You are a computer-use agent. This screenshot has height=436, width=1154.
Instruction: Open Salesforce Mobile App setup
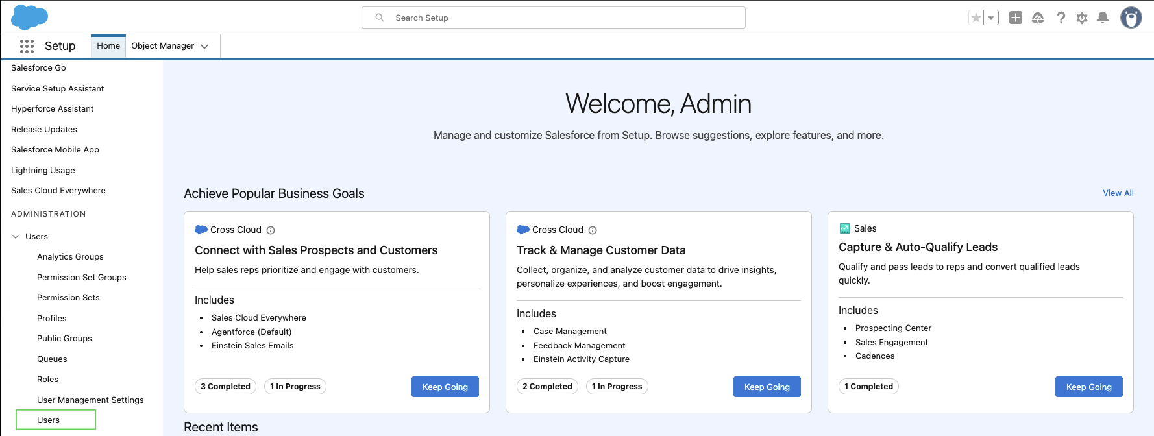55,150
